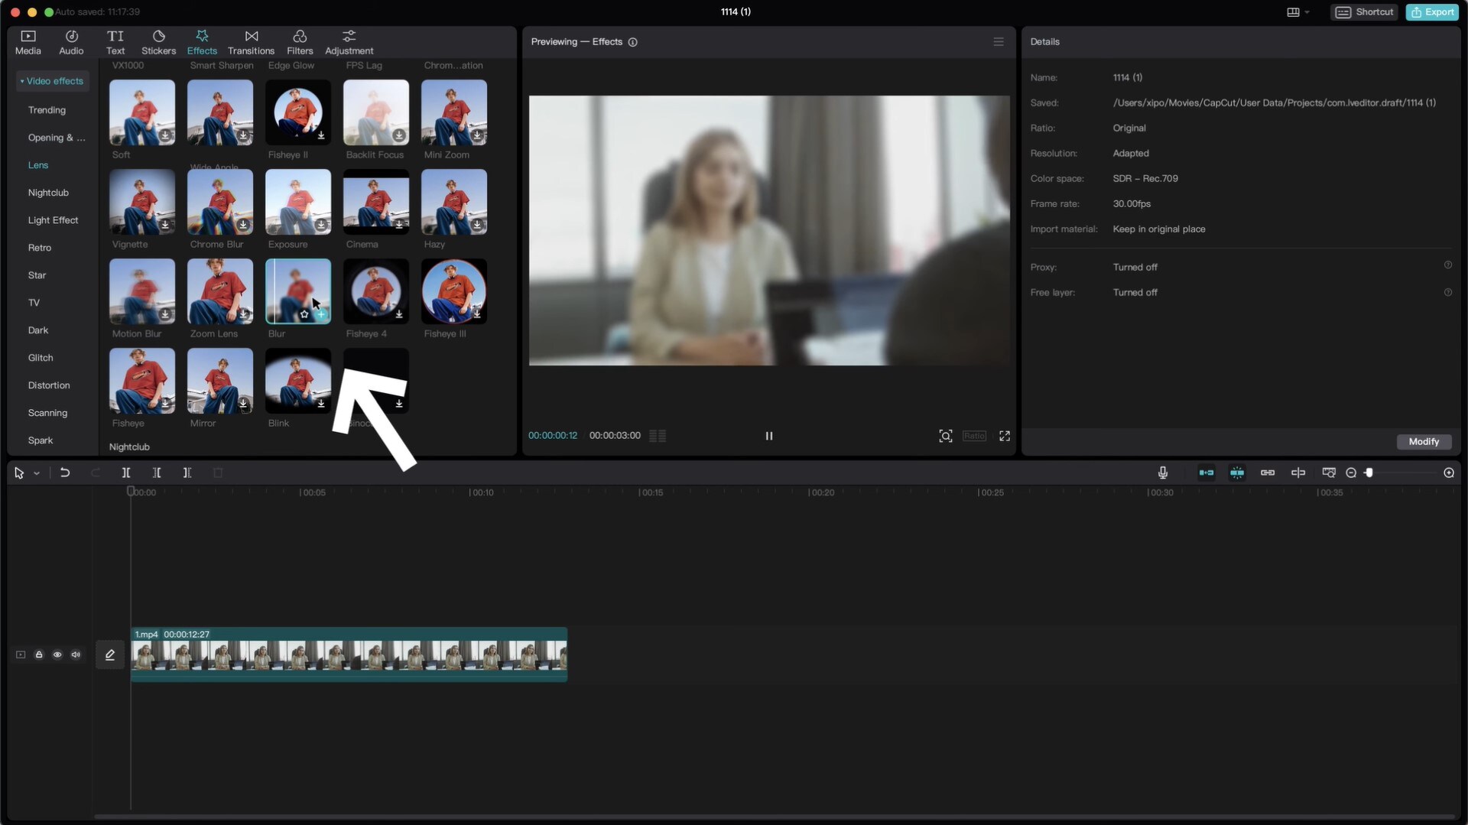1468x825 pixels.
Task: Favorite the Blur effect with star icon
Action: (304, 314)
